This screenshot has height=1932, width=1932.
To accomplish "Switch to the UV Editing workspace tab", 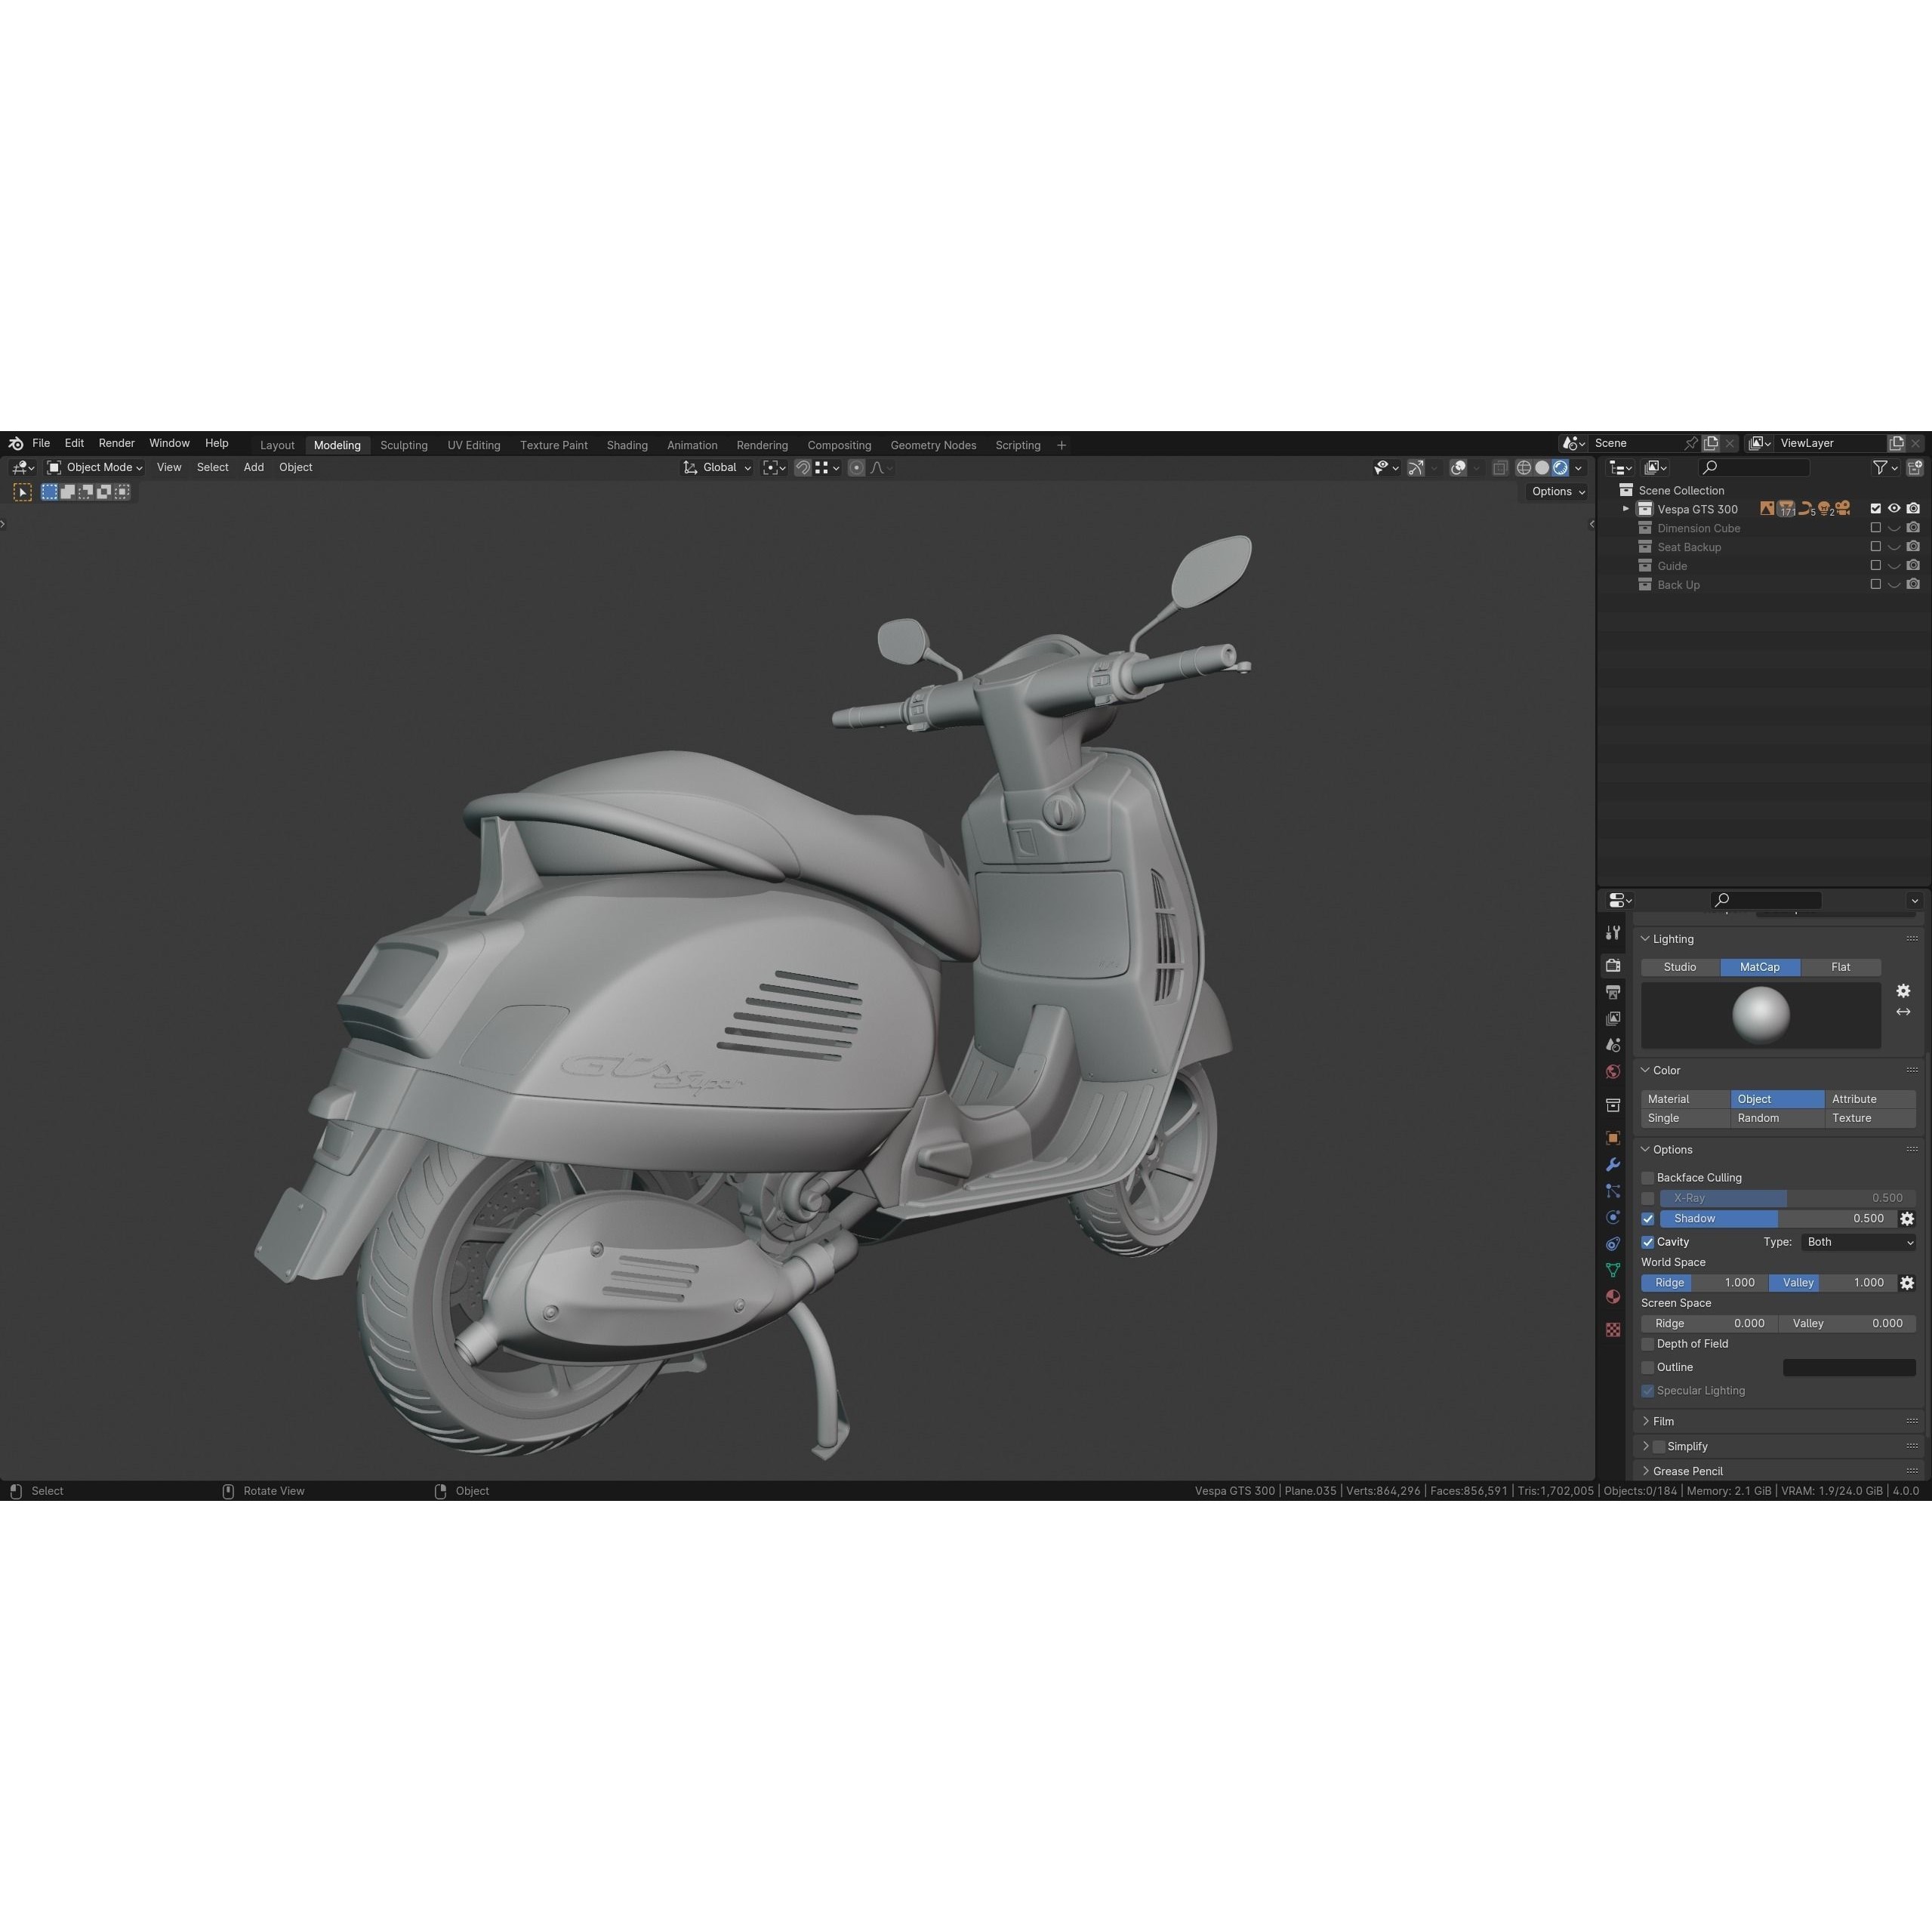I will pyautogui.click(x=474, y=445).
